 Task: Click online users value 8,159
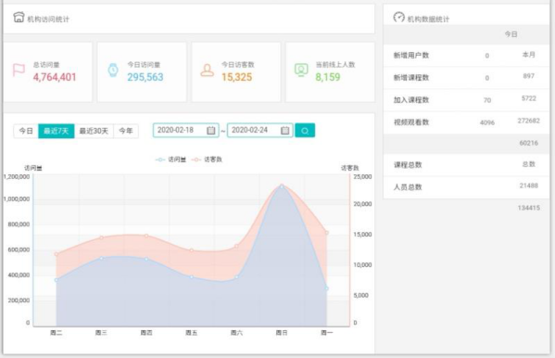[328, 77]
